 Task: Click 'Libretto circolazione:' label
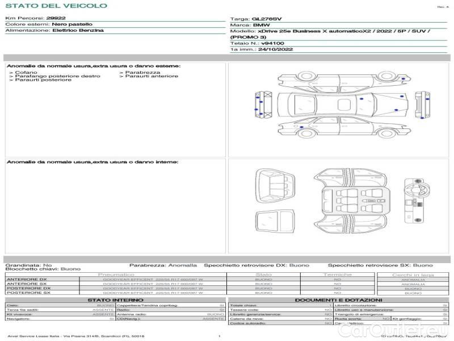tap(355, 305)
